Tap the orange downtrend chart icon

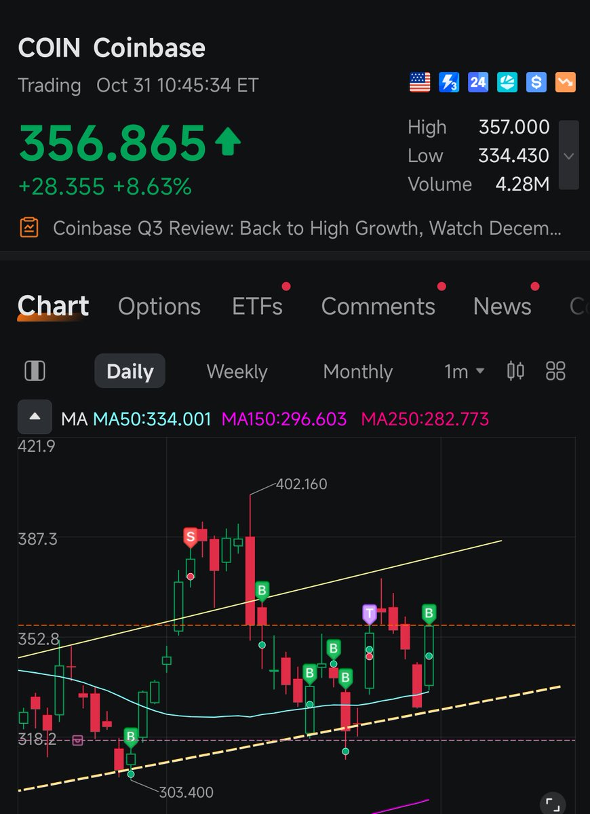click(566, 83)
